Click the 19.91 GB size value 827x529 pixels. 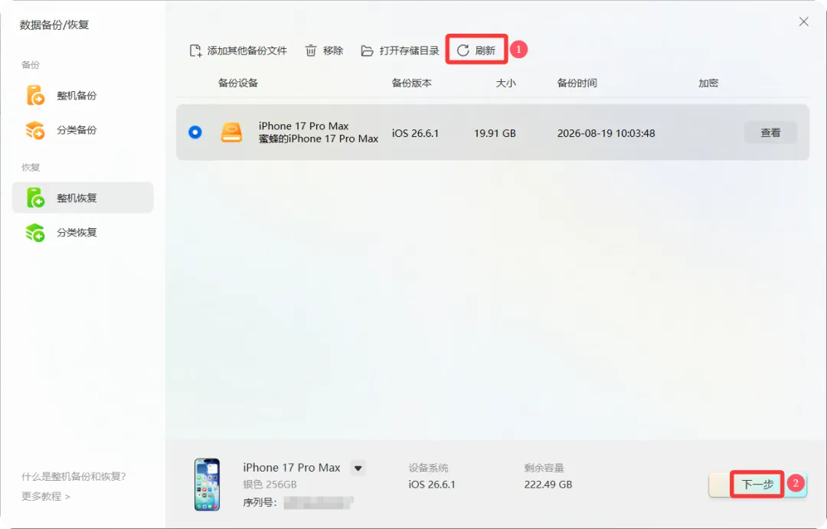click(x=495, y=133)
